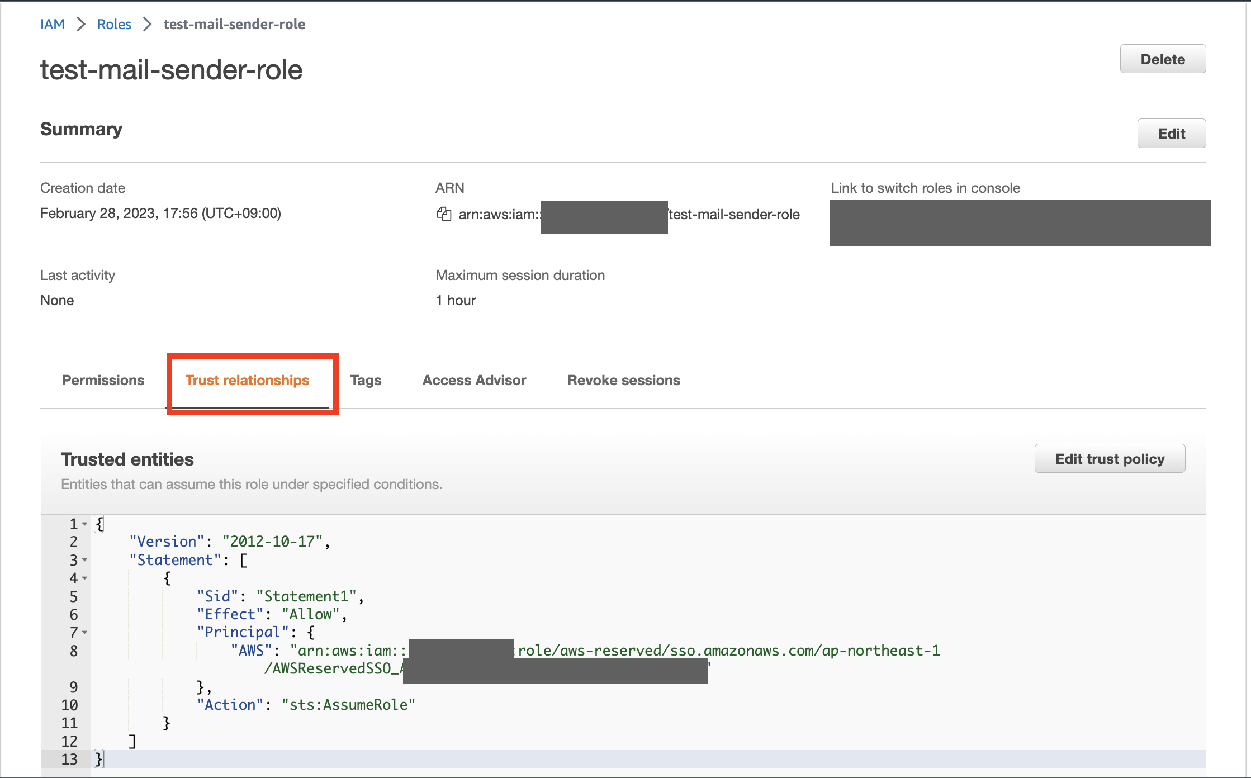Open the Roles breadcrumb link
Screen dimensions: 1251x778
(x=114, y=24)
